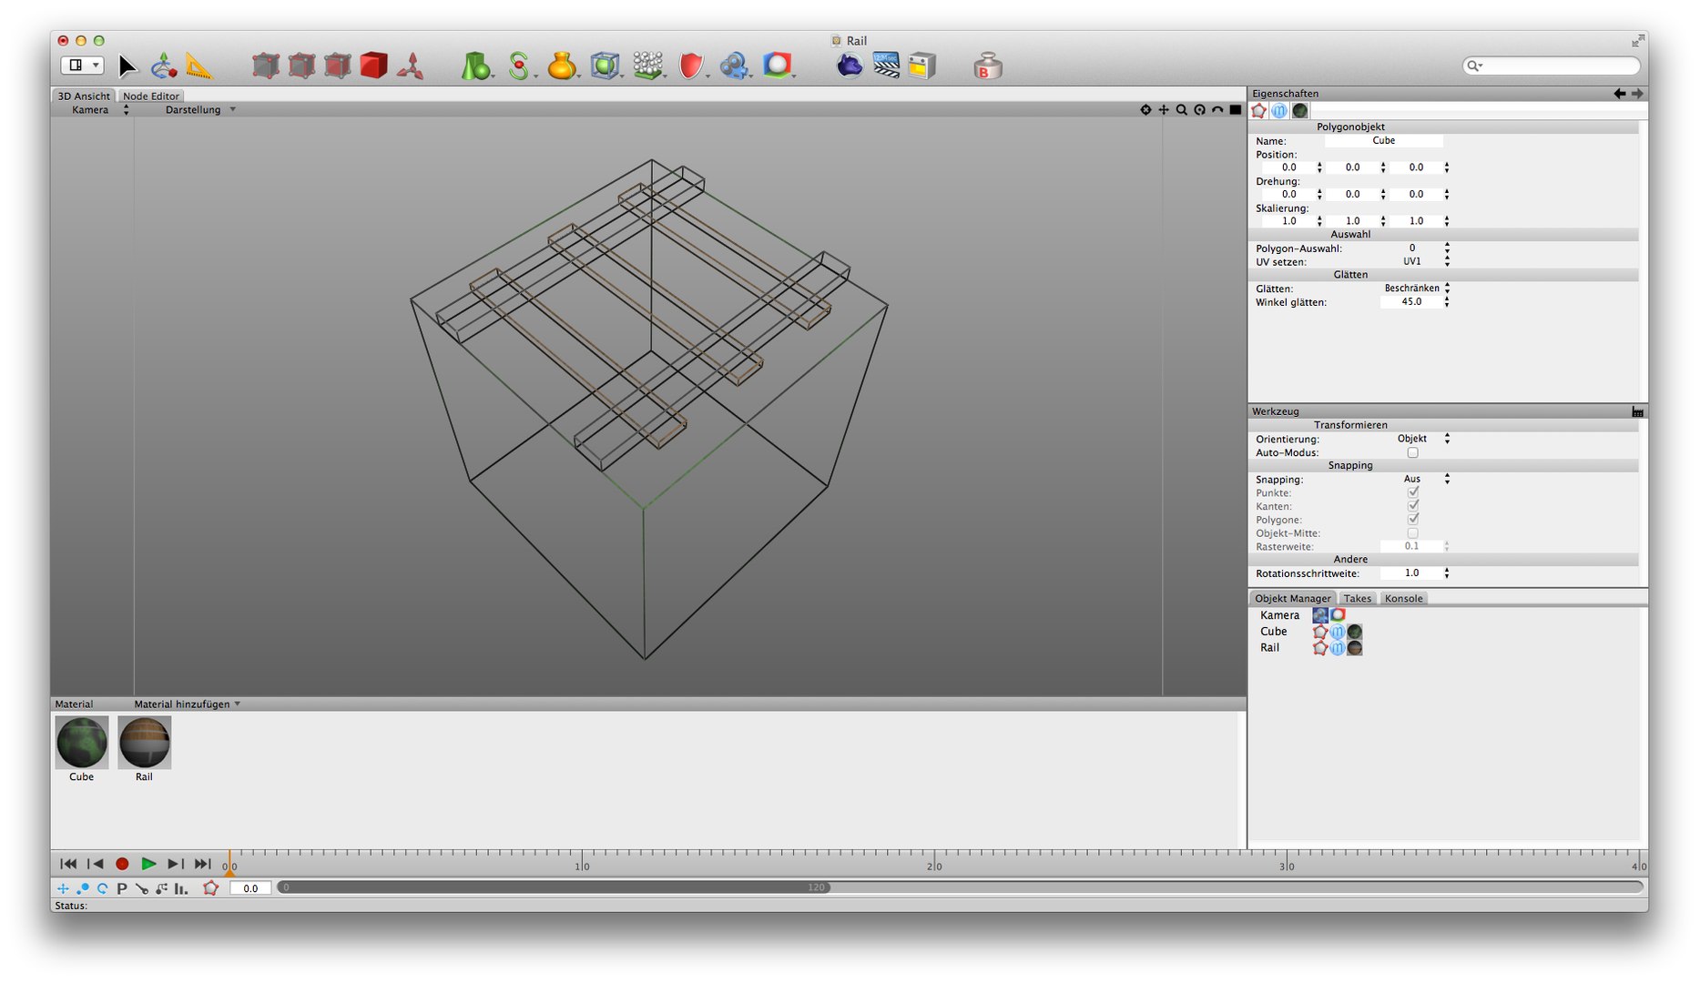
Task: Open the Material hinzufügen dropdown
Action: coord(188,704)
